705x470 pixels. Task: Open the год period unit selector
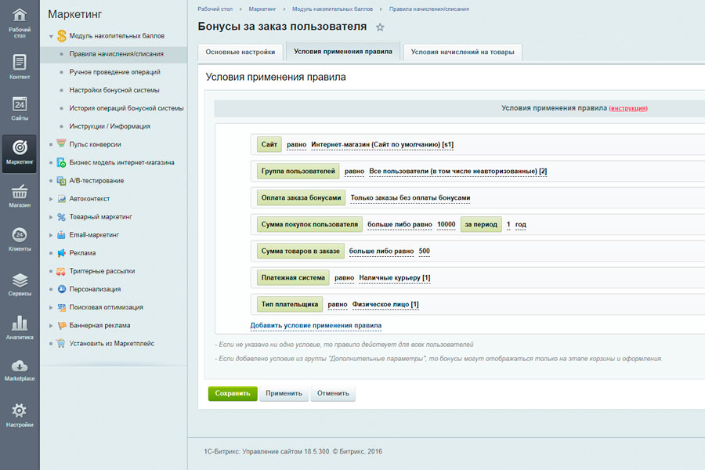pyautogui.click(x=520, y=225)
